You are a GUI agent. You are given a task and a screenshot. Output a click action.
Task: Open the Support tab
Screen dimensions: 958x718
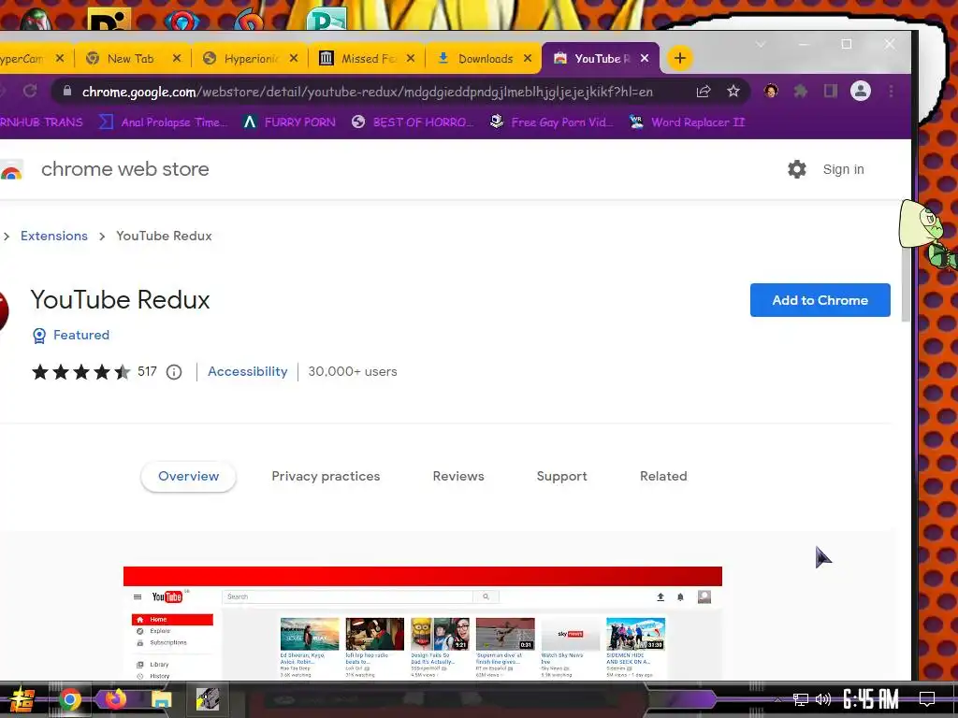(561, 476)
